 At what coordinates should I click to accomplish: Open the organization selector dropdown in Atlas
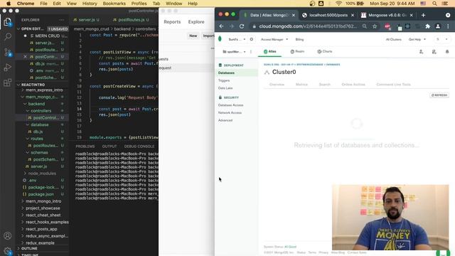tap(237, 39)
